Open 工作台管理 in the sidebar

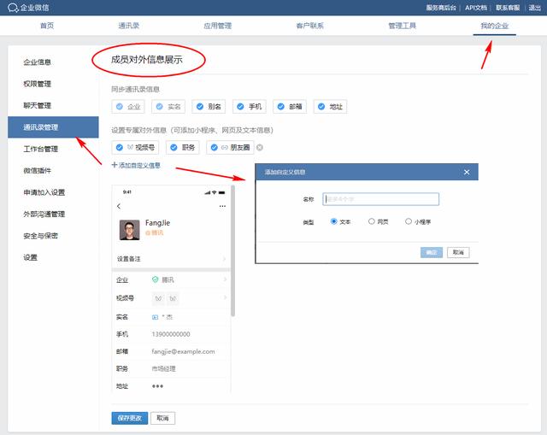(x=41, y=149)
